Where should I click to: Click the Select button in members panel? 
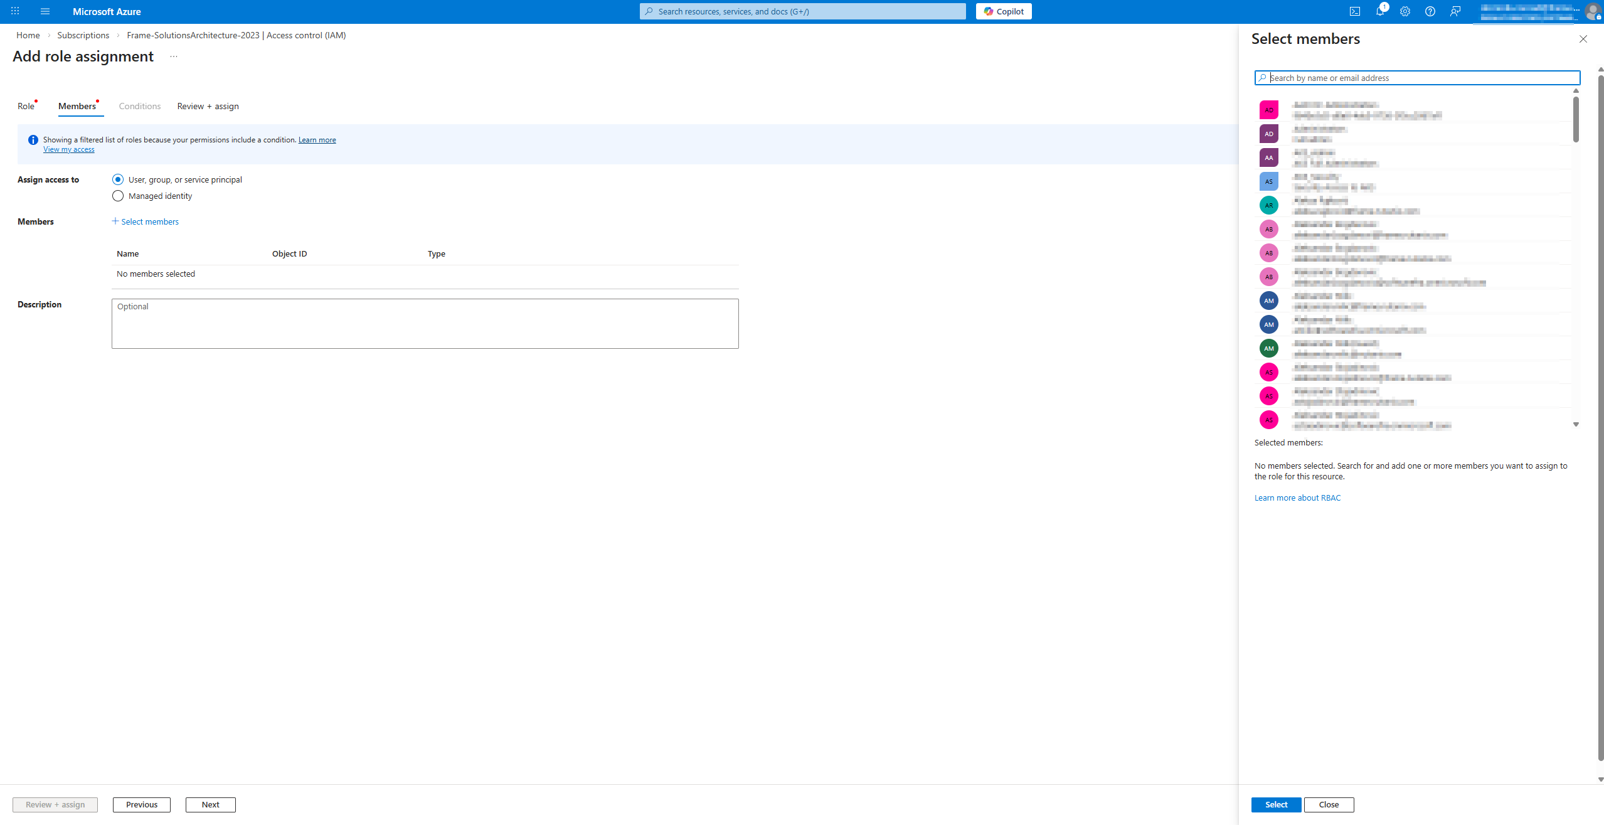(x=1275, y=804)
